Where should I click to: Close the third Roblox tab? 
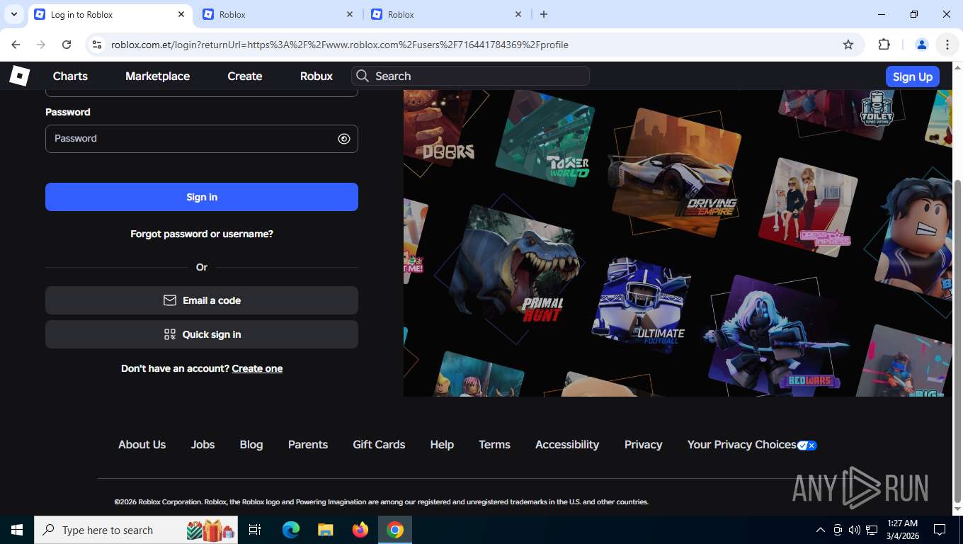pos(518,14)
